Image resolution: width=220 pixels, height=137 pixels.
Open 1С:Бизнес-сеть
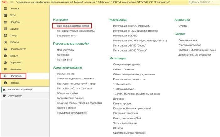[122, 84]
